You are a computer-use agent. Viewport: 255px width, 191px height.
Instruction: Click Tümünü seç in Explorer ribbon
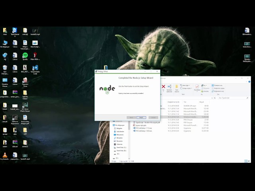click(217, 86)
